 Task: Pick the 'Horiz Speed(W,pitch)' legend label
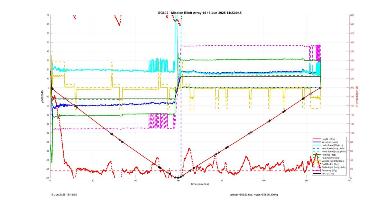pyautogui.click(x=332, y=145)
